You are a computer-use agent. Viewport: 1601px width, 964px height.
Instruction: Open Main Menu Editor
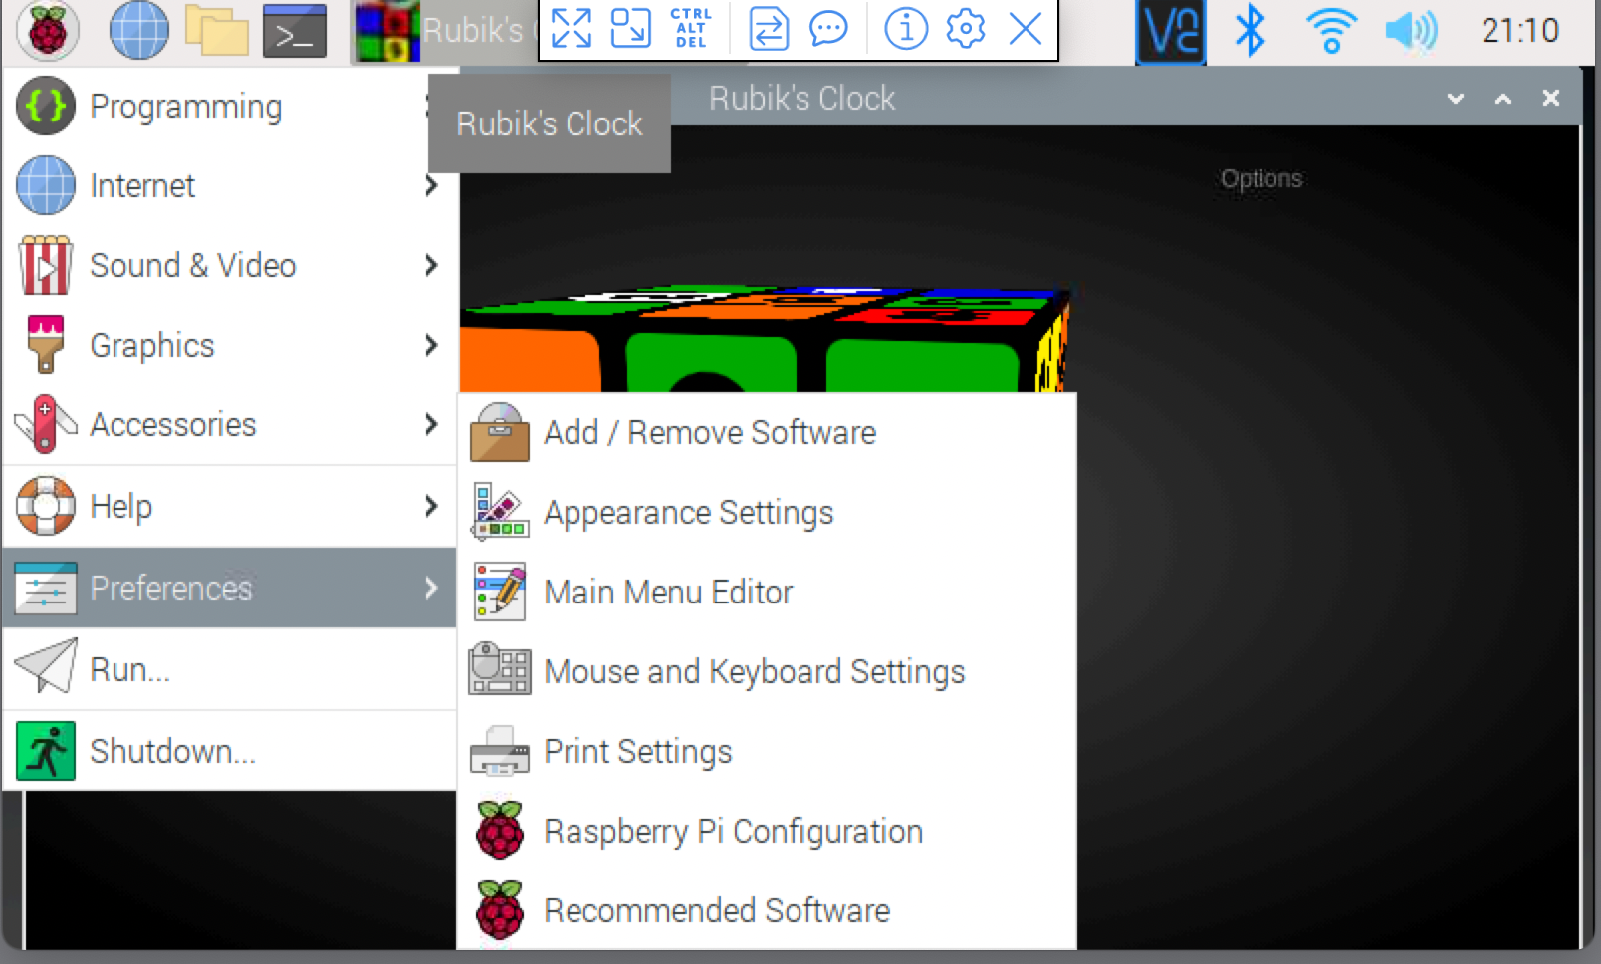point(767,592)
